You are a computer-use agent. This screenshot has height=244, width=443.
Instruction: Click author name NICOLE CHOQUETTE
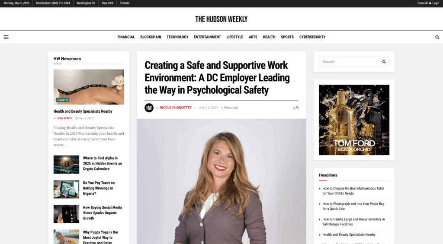coord(176,108)
